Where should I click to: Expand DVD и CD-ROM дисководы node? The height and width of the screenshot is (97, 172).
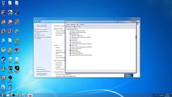point(69,31)
